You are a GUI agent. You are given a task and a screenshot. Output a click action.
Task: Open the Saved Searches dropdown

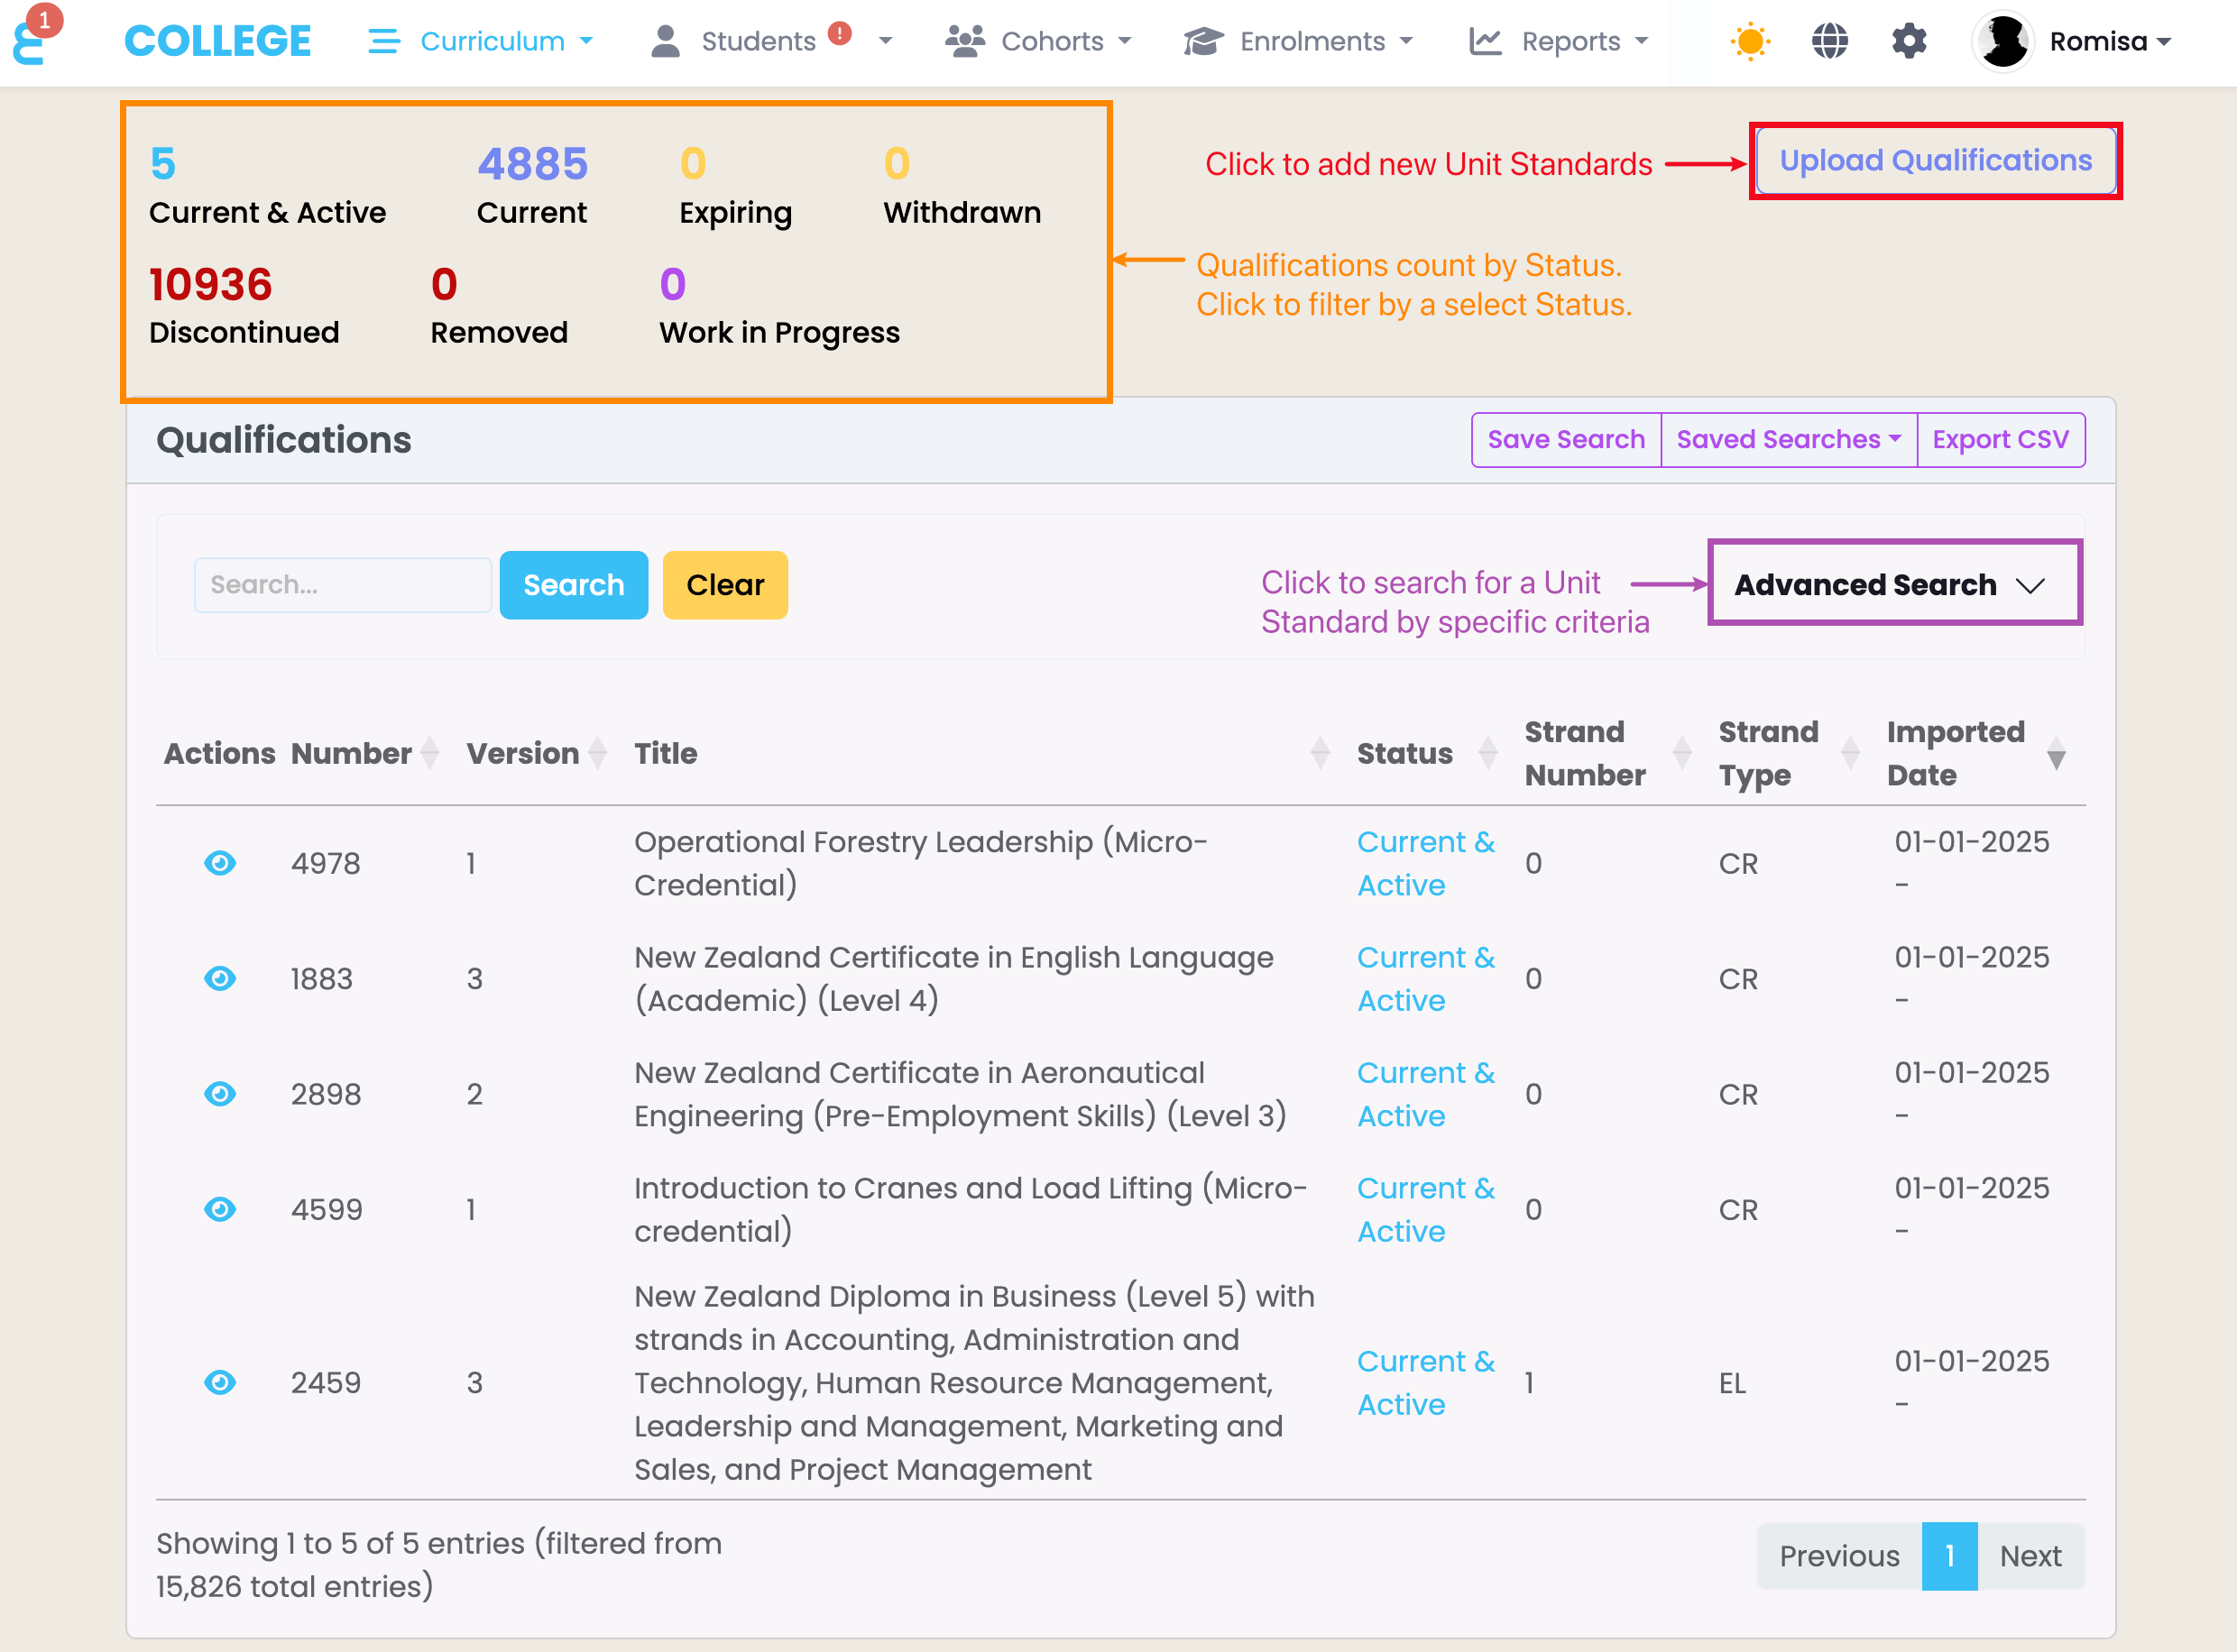click(x=1787, y=439)
